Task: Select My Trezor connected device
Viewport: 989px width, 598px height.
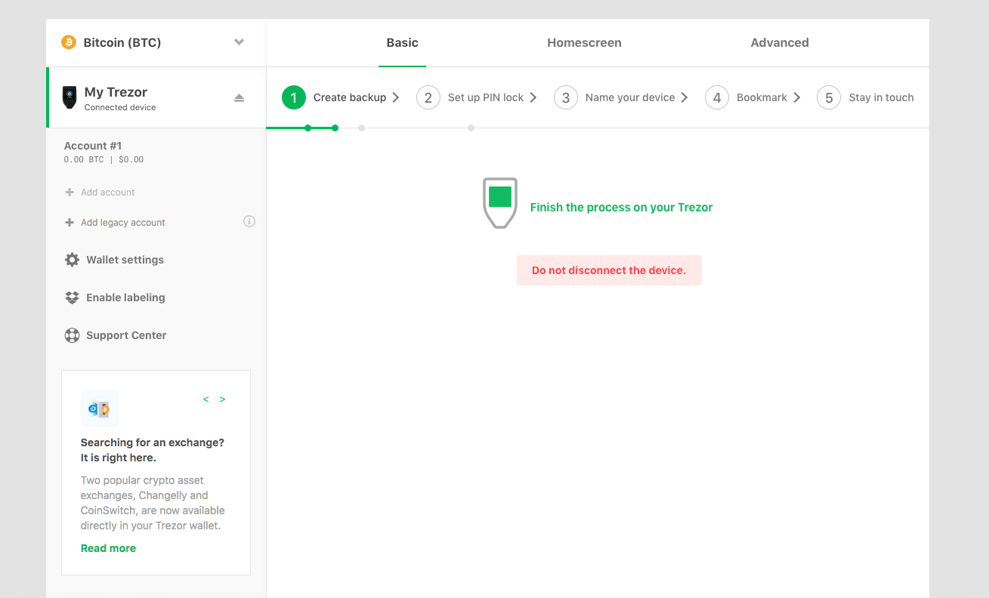Action: click(156, 97)
